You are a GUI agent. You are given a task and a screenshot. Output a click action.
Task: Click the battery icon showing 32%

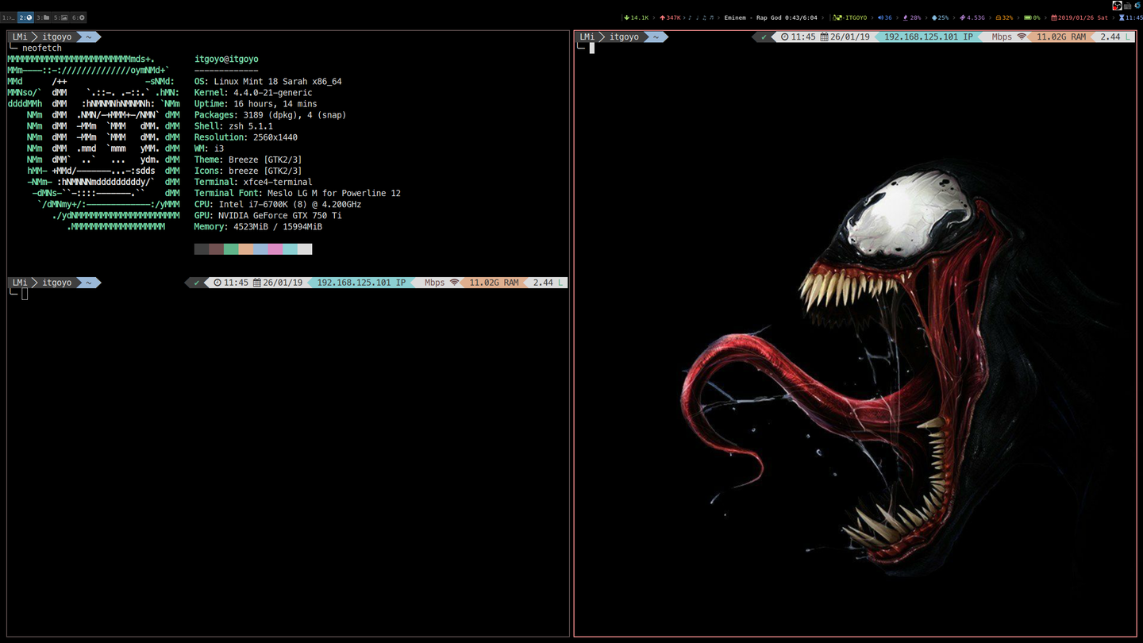[999, 17]
